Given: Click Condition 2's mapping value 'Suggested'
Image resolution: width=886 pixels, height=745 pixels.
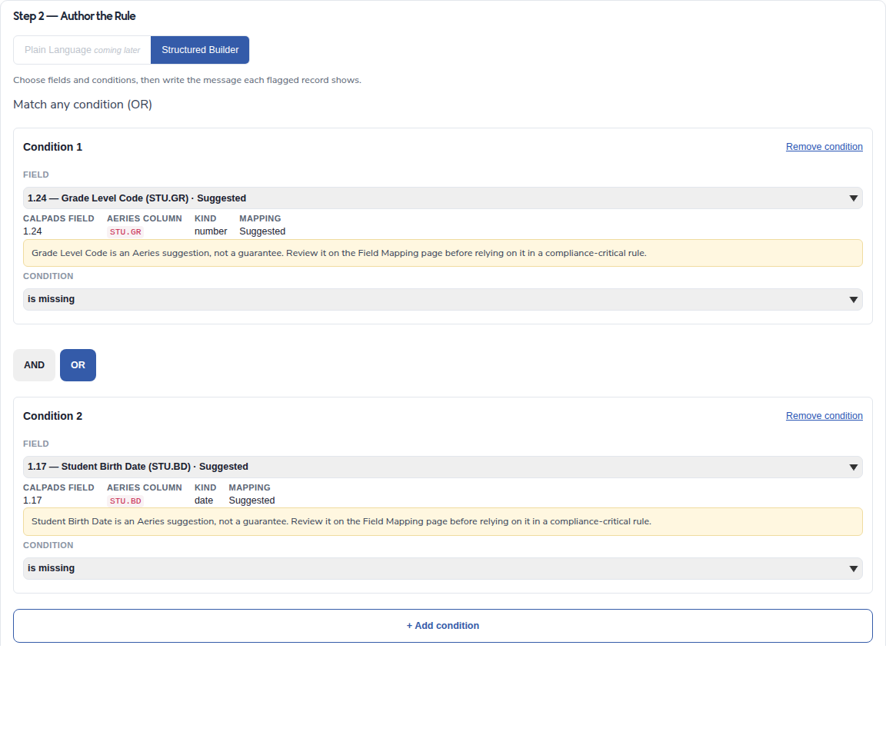Looking at the screenshot, I should tap(252, 501).
